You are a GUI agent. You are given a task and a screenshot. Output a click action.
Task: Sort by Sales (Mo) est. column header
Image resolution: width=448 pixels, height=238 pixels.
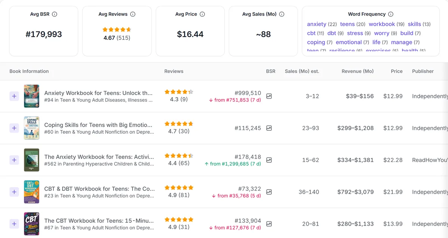(x=302, y=71)
